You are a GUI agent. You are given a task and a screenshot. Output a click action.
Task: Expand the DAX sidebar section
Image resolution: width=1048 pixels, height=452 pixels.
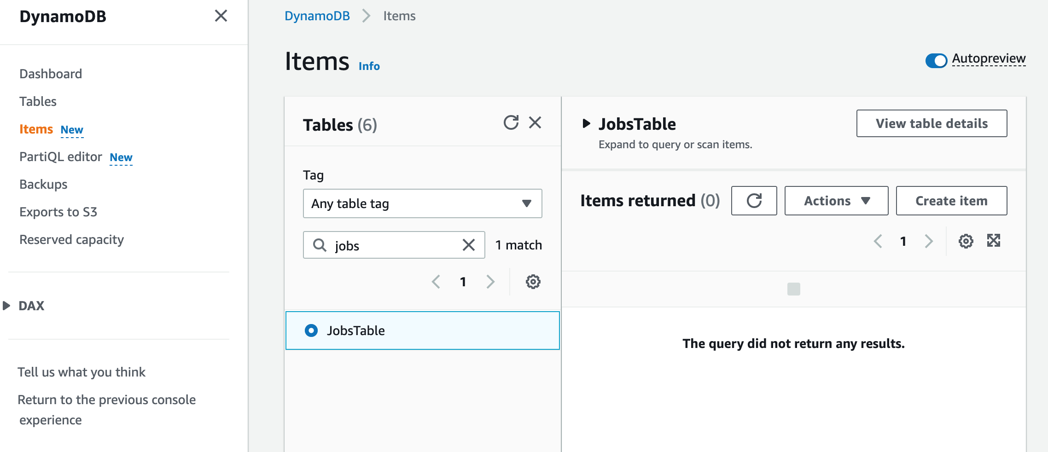tap(6, 305)
